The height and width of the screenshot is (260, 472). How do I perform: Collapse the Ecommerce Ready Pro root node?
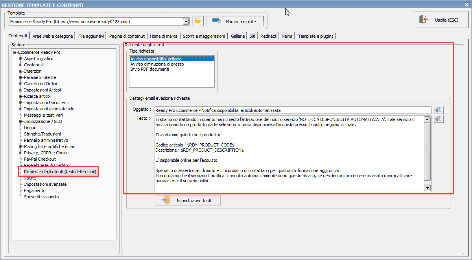click(x=15, y=52)
